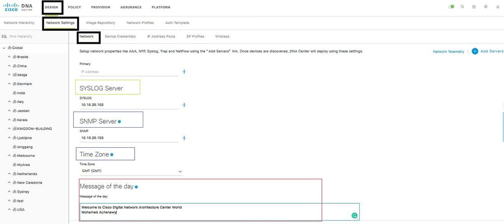The height and width of the screenshot is (224, 504).
Task: Focus the Find Hierarchy search field
Action: 21,37
